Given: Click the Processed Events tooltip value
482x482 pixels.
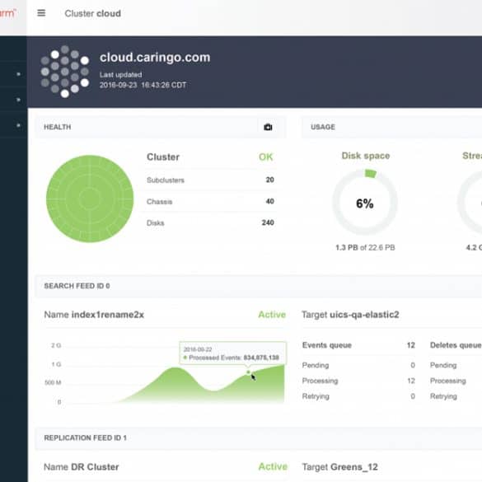Looking at the screenshot, I should [x=261, y=358].
